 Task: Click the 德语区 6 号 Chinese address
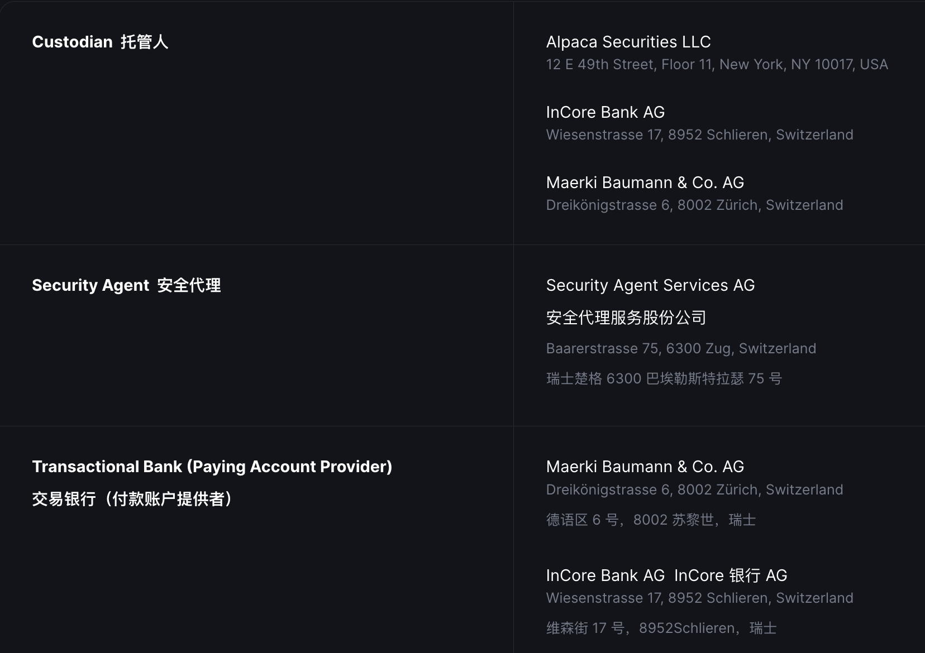click(651, 520)
